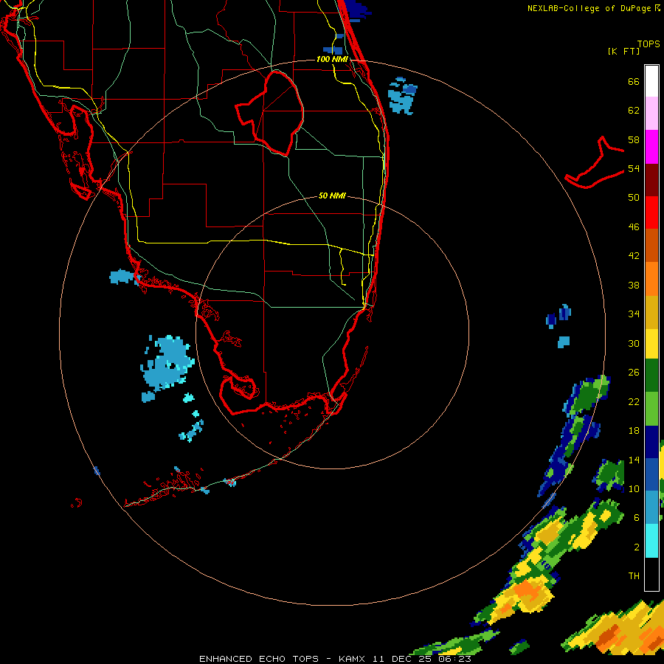Click the 42 legend value
664x664 pixels.
(634, 256)
